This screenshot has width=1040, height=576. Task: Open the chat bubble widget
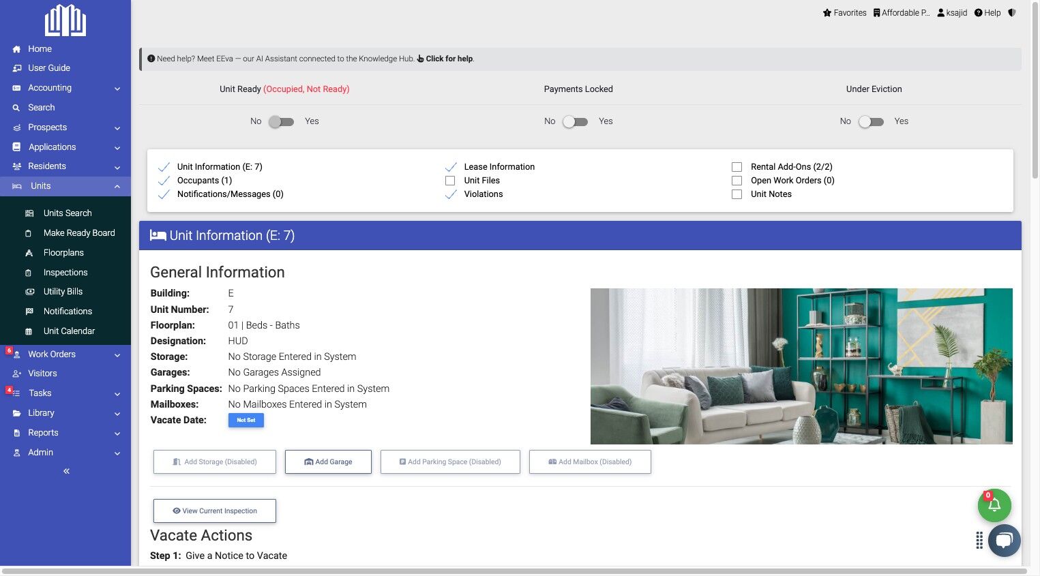coord(1004,541)
